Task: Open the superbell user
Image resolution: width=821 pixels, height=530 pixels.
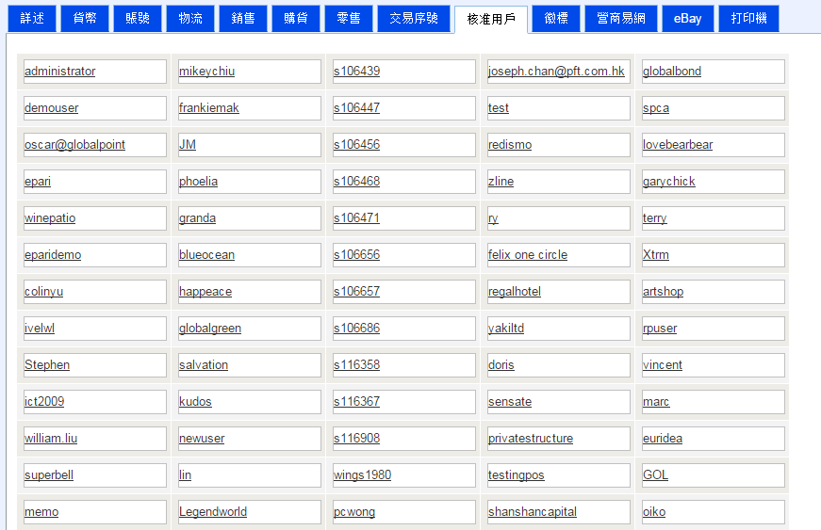Action: tap(49, 474)
